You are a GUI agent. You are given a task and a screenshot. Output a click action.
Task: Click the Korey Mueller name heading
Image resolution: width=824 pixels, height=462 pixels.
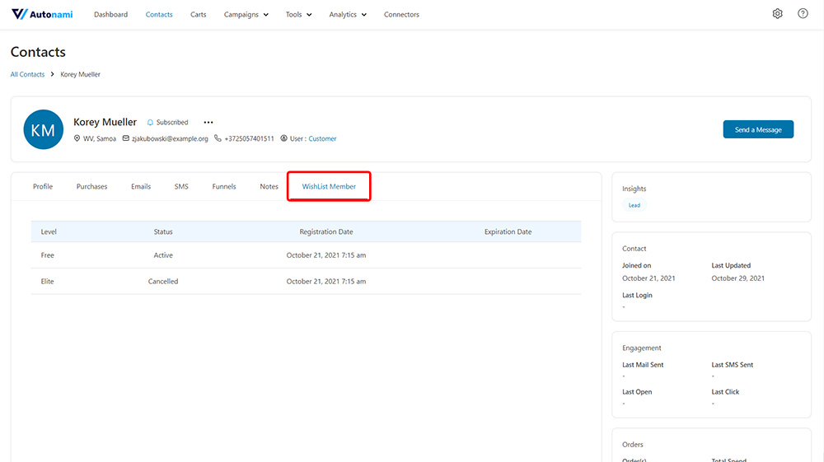click(105, 122)
